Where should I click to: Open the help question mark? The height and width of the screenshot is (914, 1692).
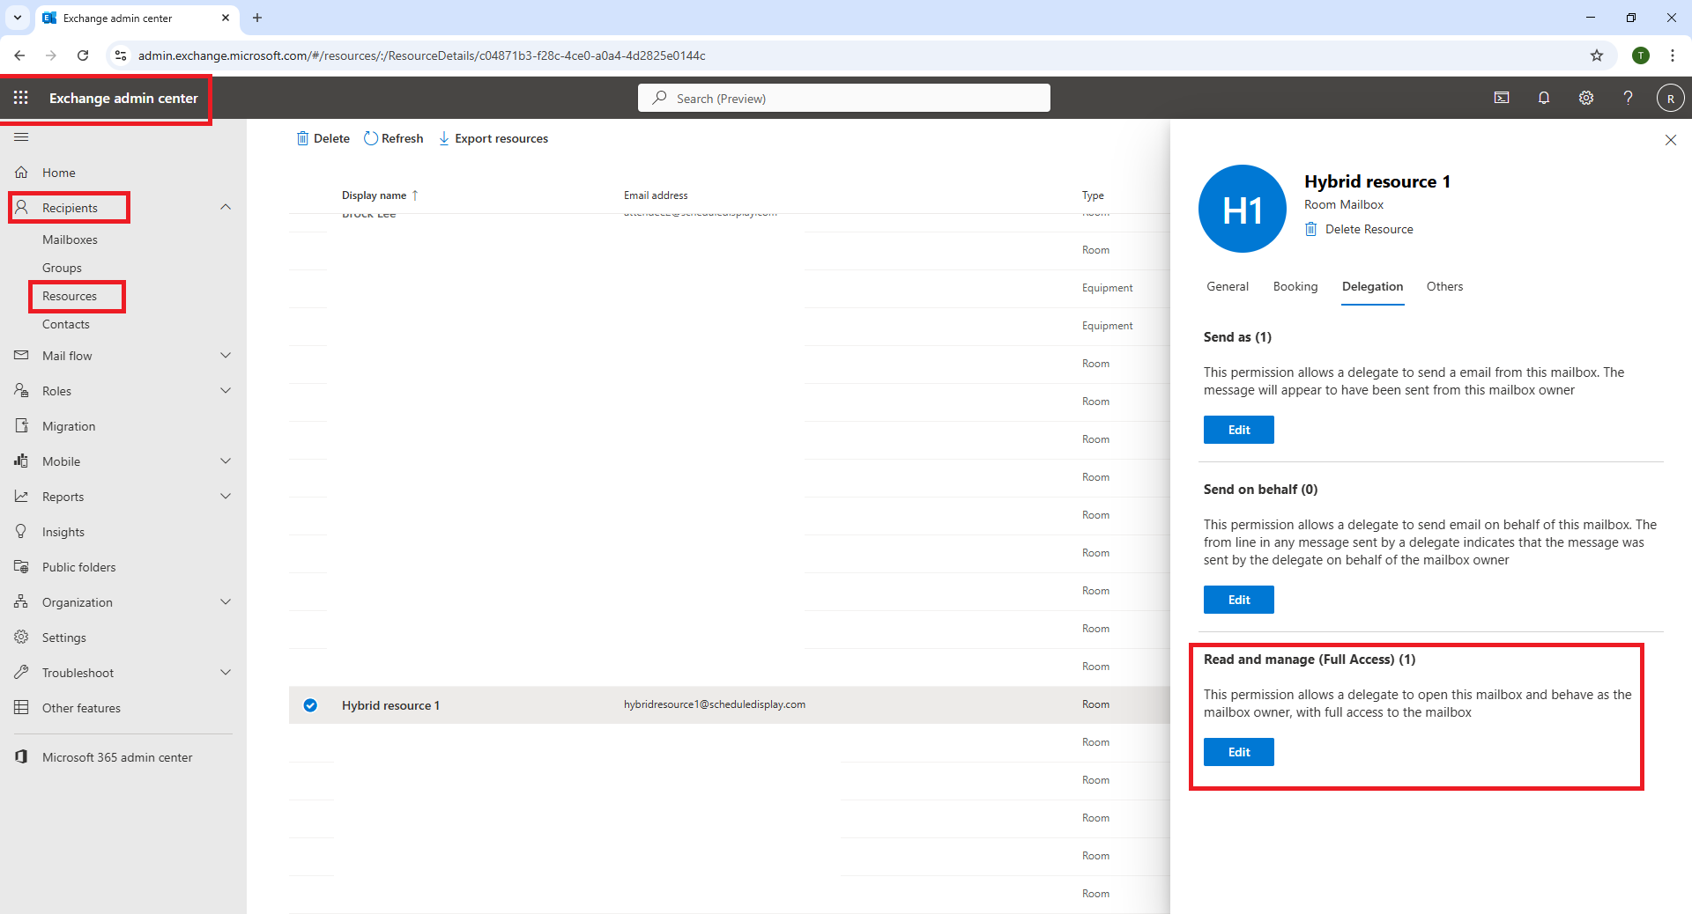(1629, 98)
